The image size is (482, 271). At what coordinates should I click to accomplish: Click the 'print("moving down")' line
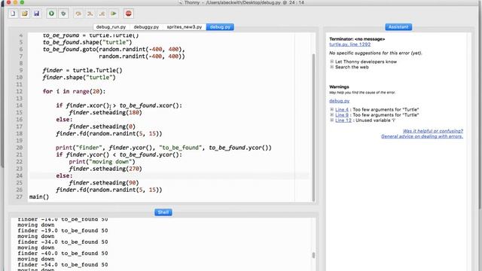pyautogui.click(x=102, y=162)
